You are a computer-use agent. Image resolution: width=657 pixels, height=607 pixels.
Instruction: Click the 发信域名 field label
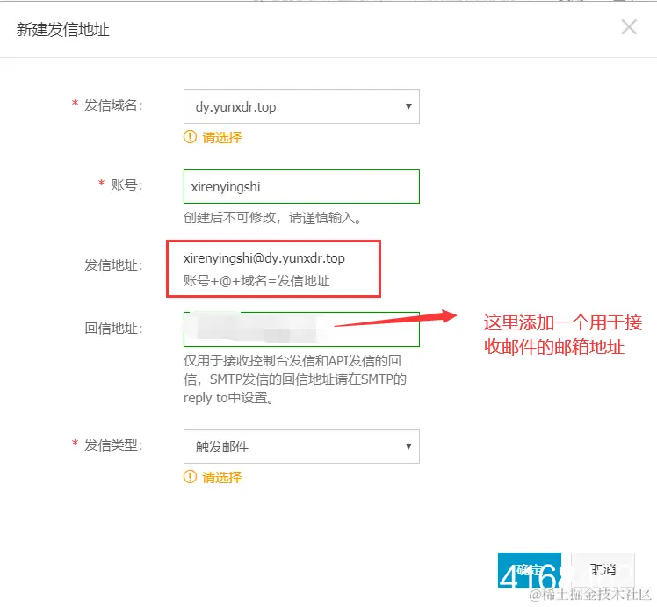tap(113, 105)
